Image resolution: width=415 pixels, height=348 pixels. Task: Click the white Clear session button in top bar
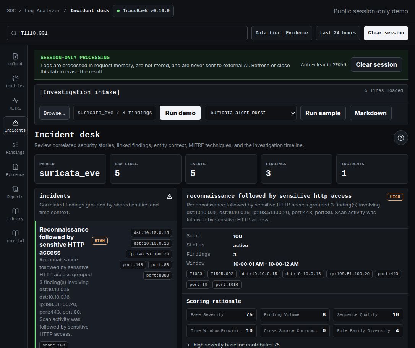click(386, 33)
